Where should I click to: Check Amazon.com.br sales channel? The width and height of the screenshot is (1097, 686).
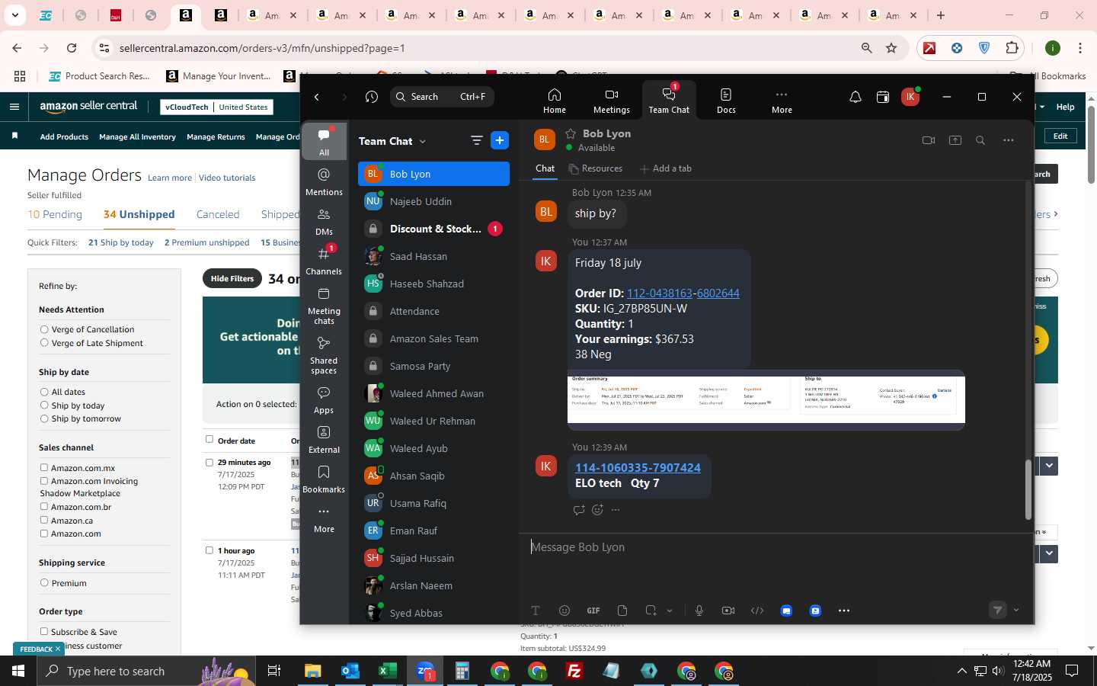coord(44,506)
